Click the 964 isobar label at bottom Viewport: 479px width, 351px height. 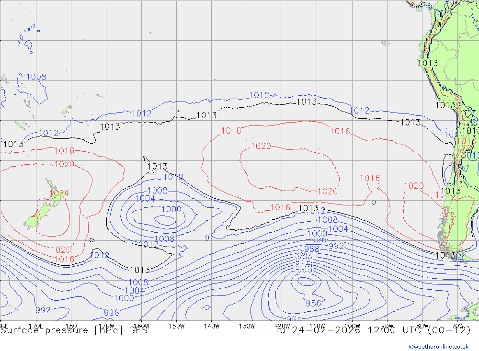[x=294, y=319]
